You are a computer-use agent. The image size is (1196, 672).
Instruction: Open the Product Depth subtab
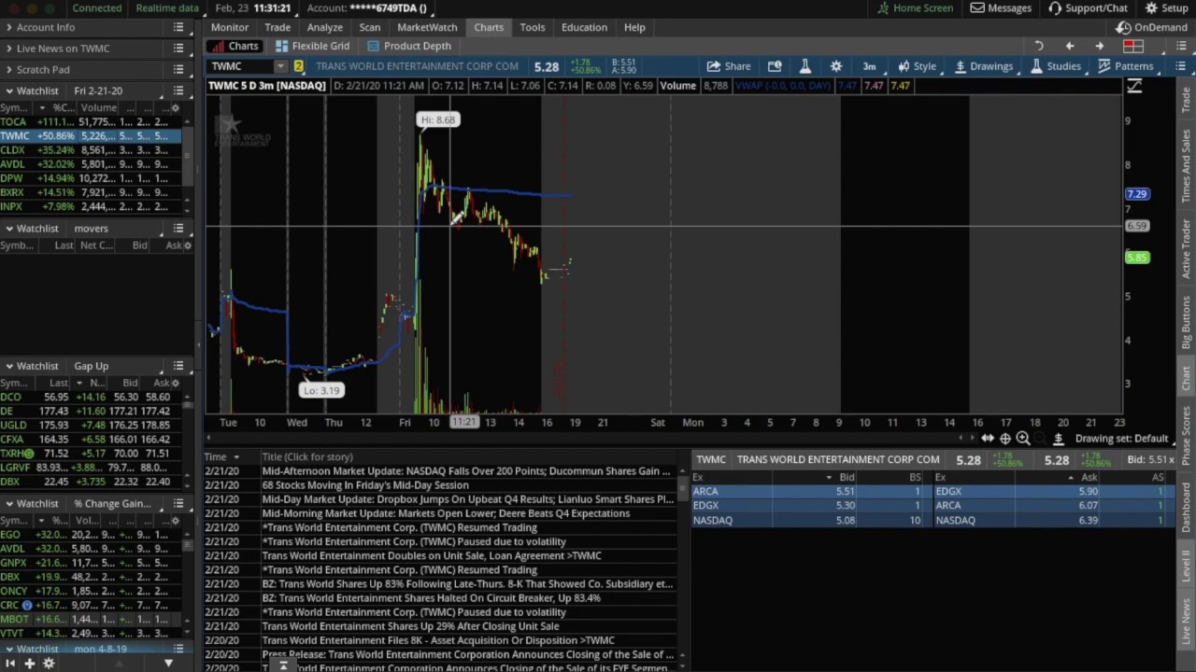[409, 46]
